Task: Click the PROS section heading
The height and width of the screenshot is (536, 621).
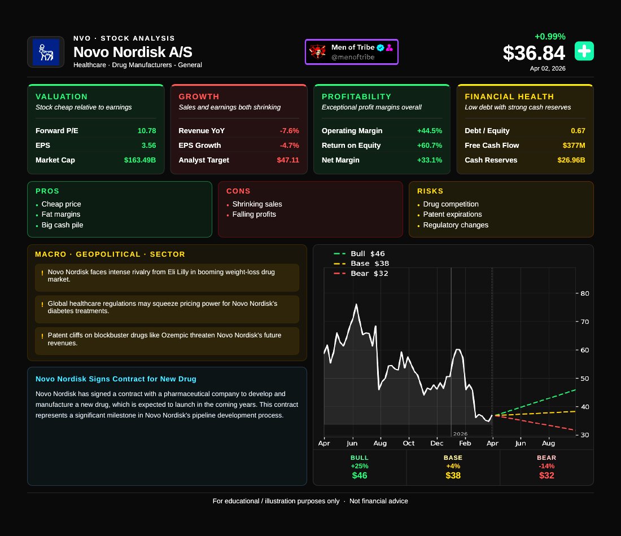Action: click(47, 191)
